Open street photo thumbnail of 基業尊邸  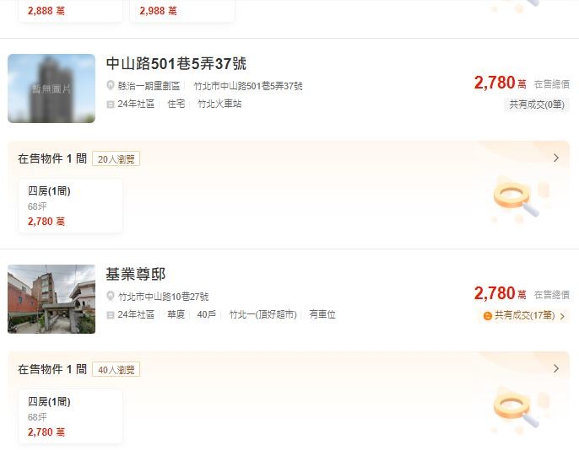click(51, 299)
